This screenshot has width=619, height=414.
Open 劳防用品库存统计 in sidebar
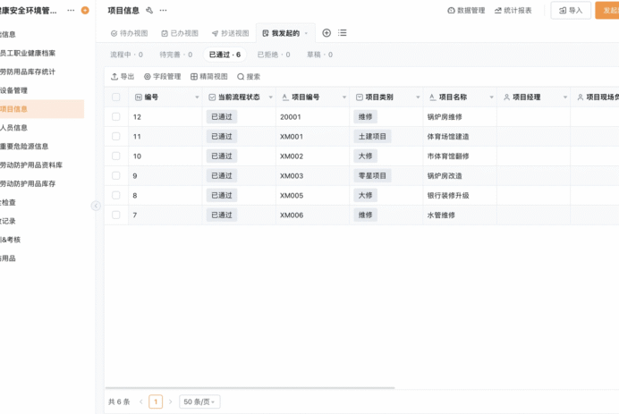pos(28,72)
